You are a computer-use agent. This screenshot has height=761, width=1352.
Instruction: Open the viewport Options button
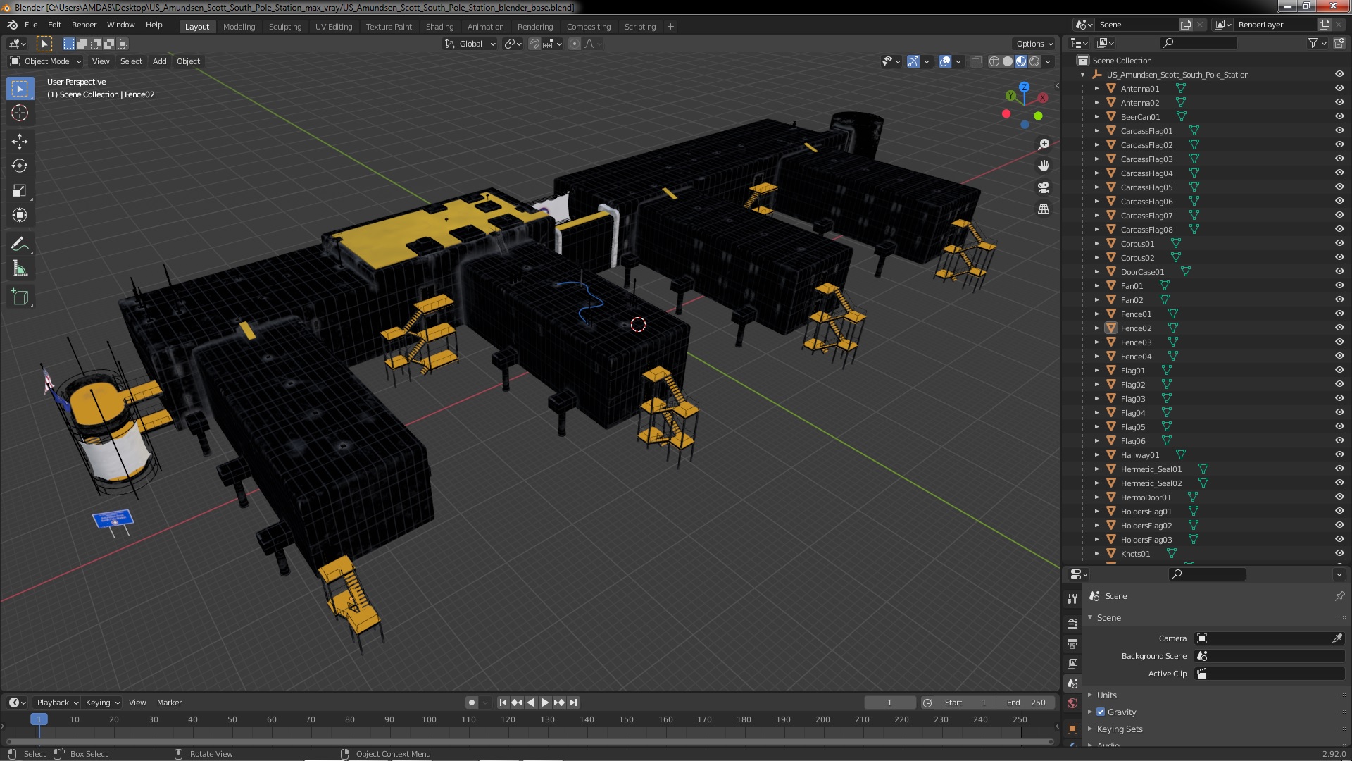(x=1034, y=44)
